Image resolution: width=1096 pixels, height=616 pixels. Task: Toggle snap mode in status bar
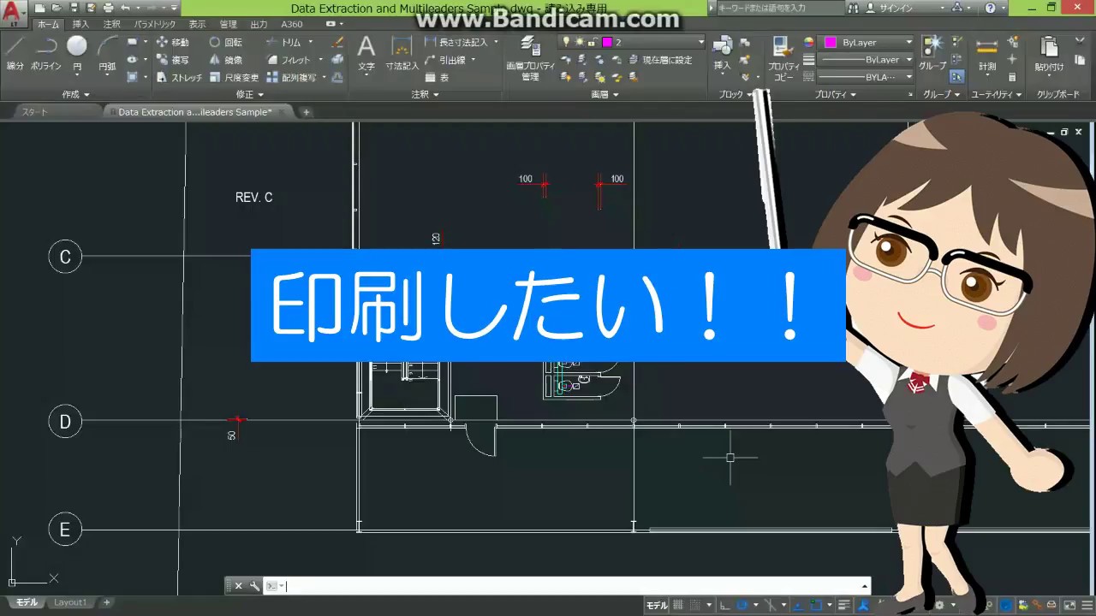(696, 605)
